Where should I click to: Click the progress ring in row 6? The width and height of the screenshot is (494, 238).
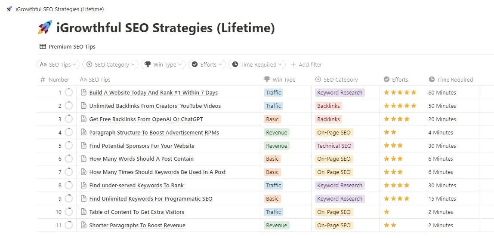68,159
